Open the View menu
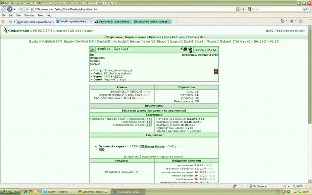 pyautogui.click(x=19, y=15)
